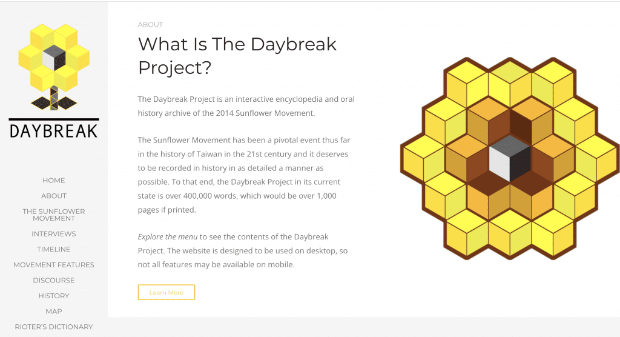The width and height of the screenshot is (620, 337).
Task: Open the Discourse menu link
Action: click(x=54, y=281)
